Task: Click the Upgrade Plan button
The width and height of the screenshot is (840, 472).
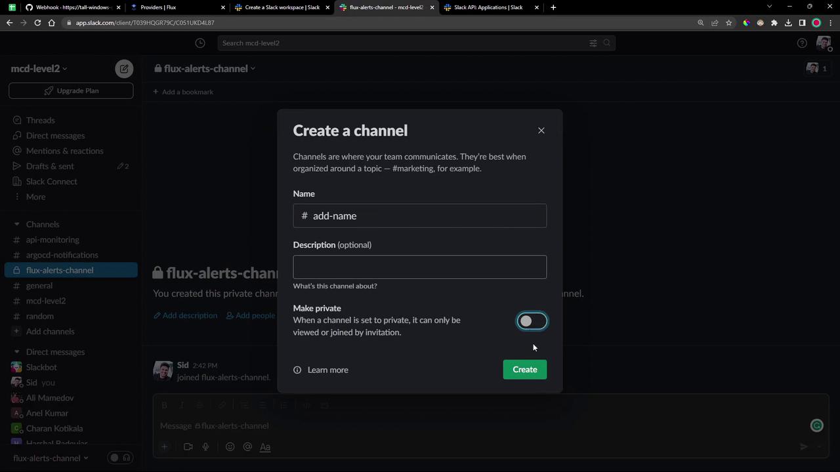Action: pos(71,90)
